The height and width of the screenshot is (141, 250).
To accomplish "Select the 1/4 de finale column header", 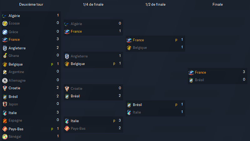I will pyautogui.click(x=93, y=4).
